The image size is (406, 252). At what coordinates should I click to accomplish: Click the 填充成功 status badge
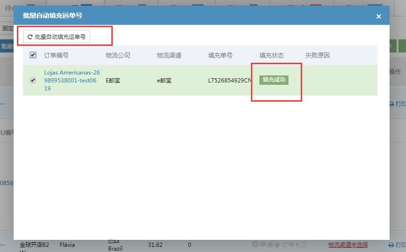coord(273,80)
